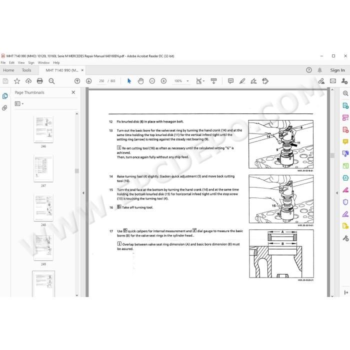350x350 pixels.
Task: Open the Attachments paperclip panel
Action: [x=4, y=108]
